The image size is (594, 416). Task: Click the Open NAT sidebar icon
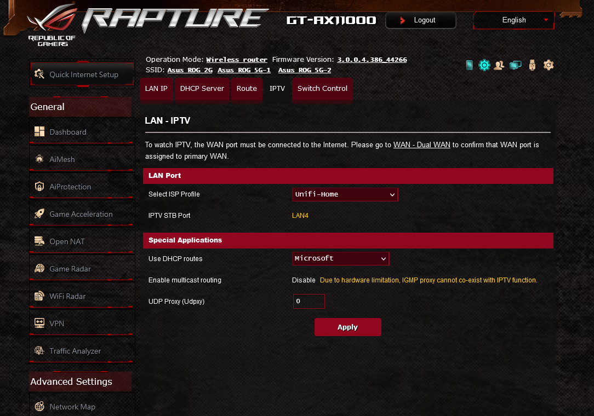(x=39, y=241)
